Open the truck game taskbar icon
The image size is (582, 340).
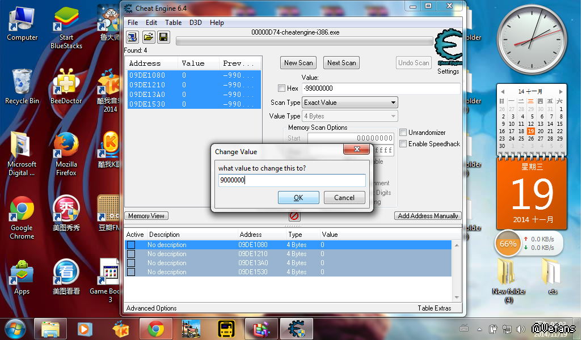pyautogui.click(x=191, y=329)
